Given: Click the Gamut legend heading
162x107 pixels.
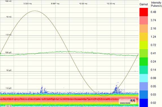Looking at the screenshot, I should 144,4.
